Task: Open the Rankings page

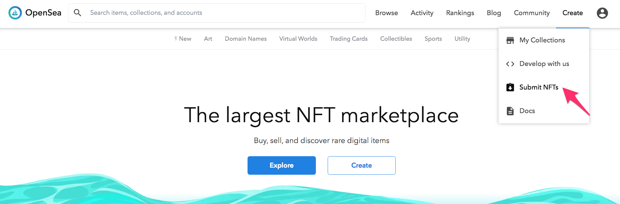Action: [460, 13]
